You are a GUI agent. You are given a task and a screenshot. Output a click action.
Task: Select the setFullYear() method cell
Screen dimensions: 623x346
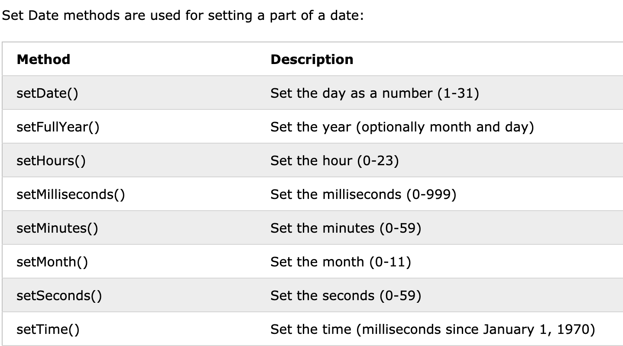coord(58,127)
